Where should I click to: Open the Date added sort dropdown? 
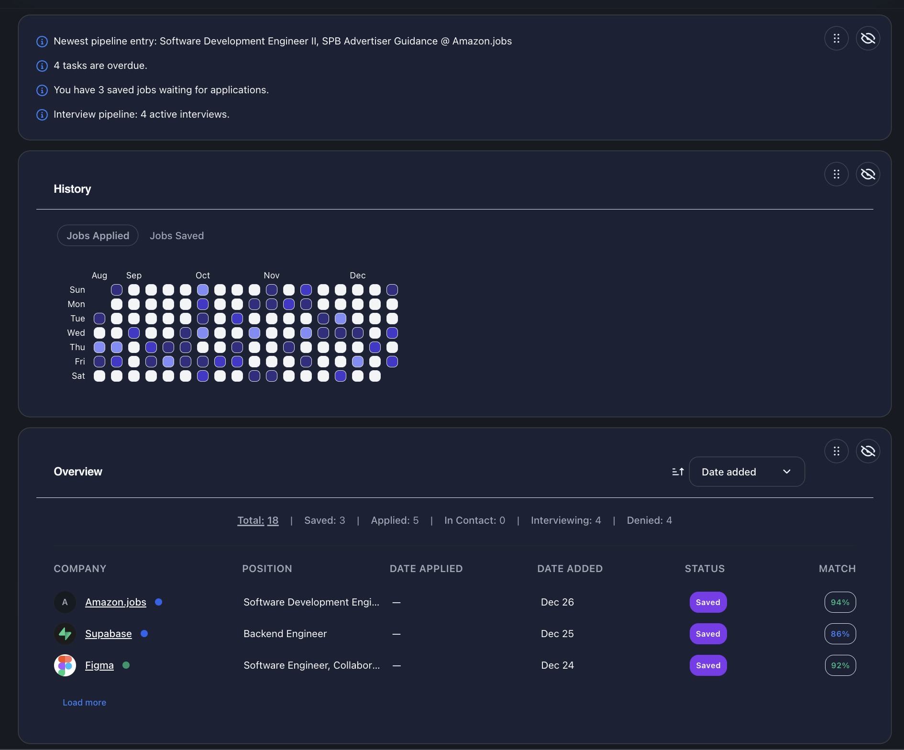click(746, 472)
